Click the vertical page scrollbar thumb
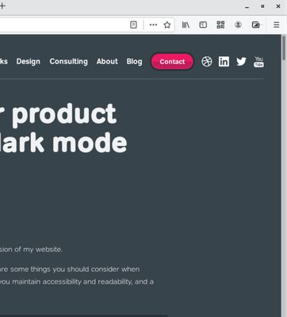This screenshot has height=317, width=287. 284,48
